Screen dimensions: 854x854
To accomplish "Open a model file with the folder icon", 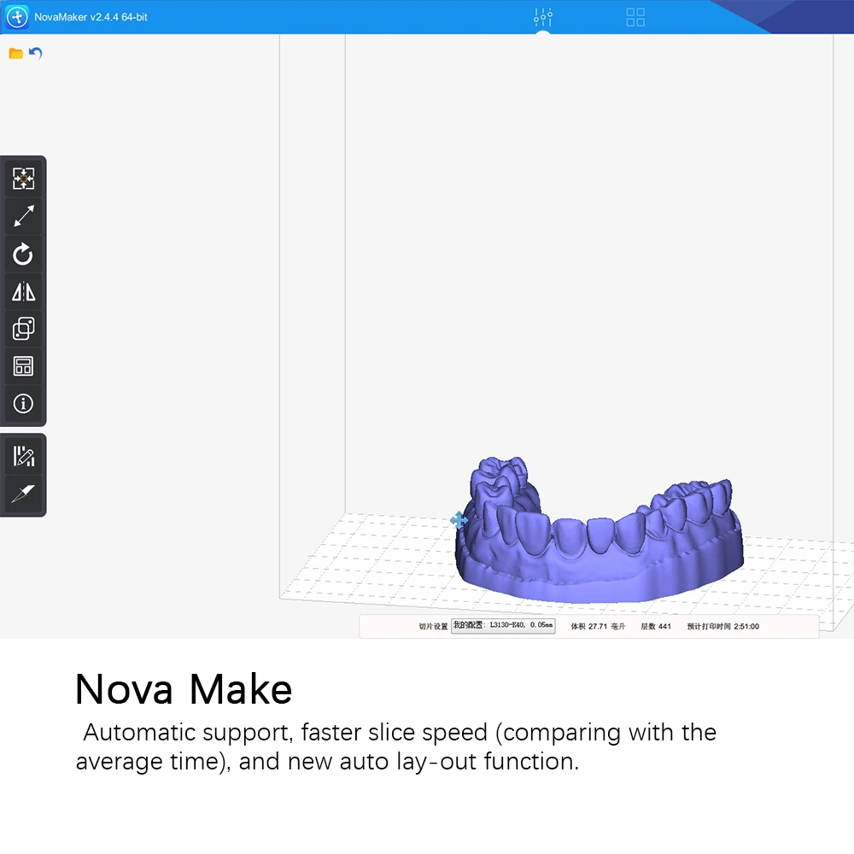I will pyautogui.click(x=15, y=53).
